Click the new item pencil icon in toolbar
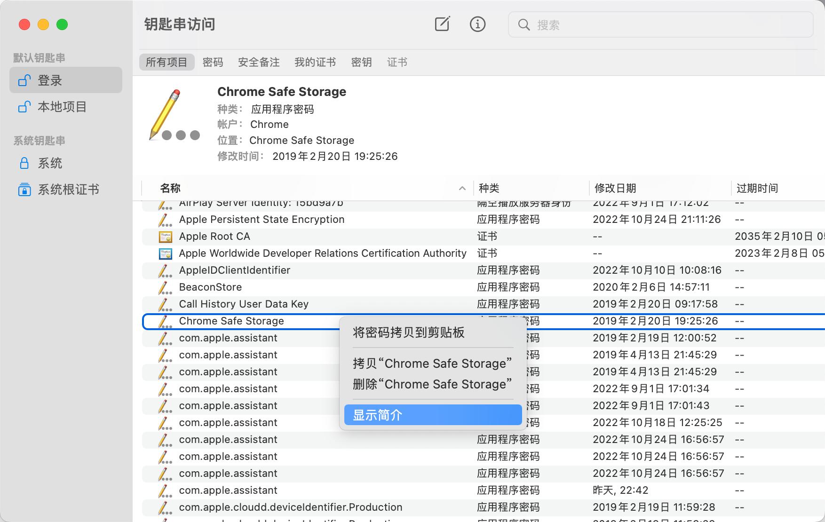Viewport: 825px width, 522px height. 442,24
